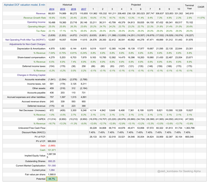Select Current price value 1,084

coord(52,170)
